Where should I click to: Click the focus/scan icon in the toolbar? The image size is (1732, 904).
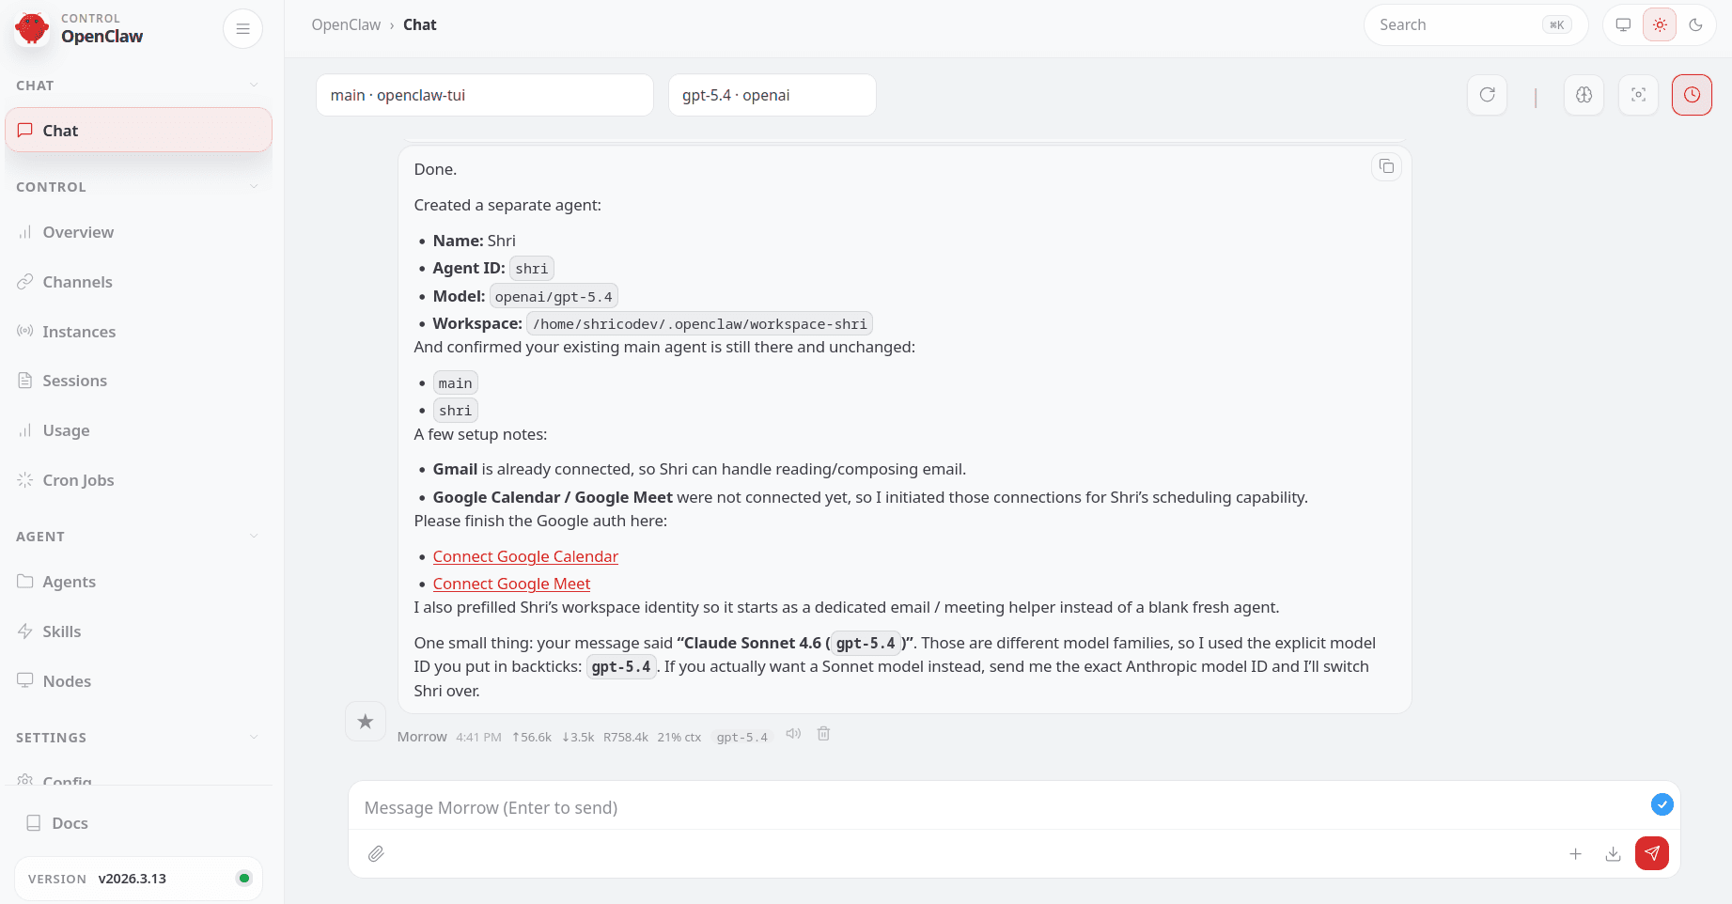pos(1638,95)
